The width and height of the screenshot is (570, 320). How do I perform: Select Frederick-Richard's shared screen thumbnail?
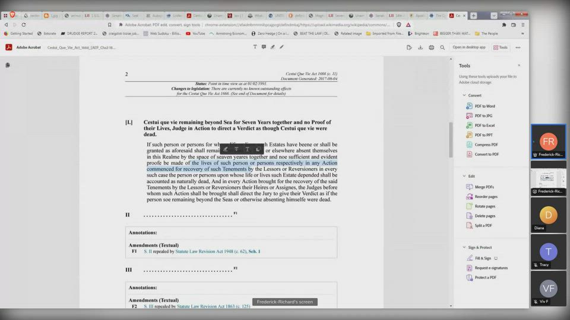(548, 178)
